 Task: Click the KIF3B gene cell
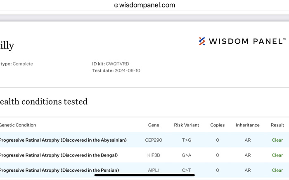click(x=154, y=155)
